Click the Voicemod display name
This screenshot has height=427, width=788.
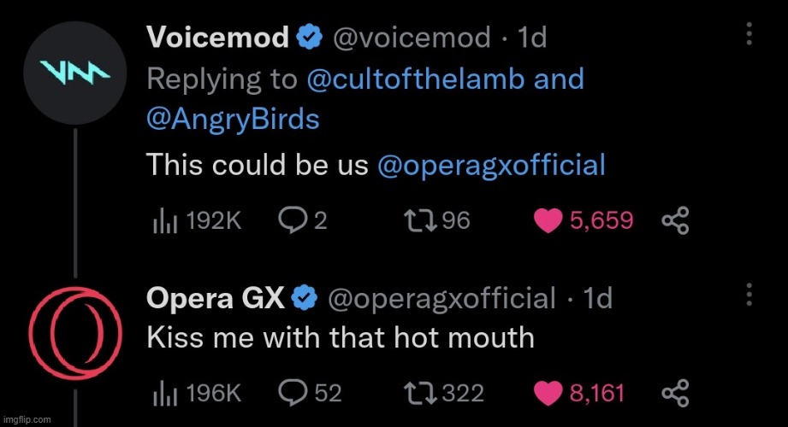coord(217,38)
